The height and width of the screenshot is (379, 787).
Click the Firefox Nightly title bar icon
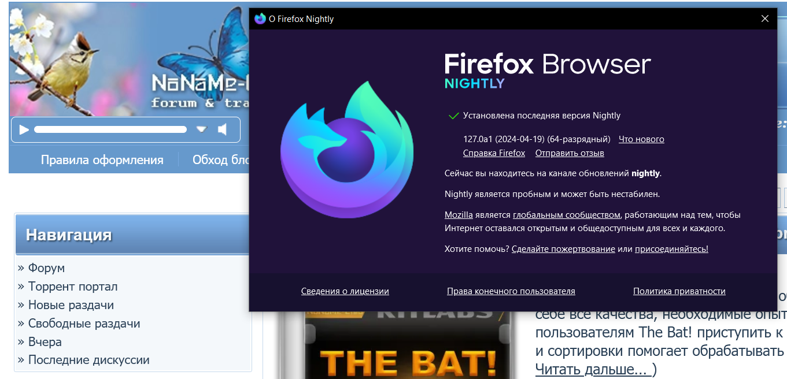[x=260, y=18]
